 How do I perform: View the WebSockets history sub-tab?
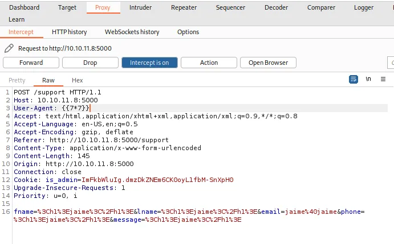(x=132, y=32)
